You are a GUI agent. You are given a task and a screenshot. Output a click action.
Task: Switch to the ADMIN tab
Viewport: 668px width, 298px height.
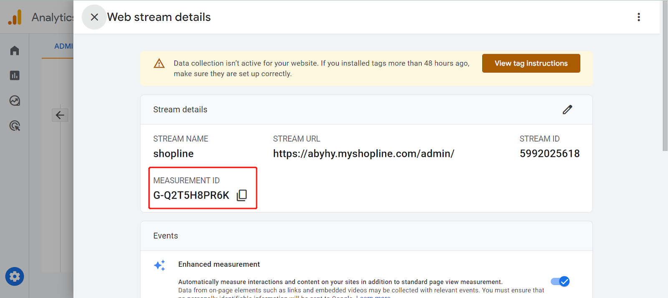coord(63,46)
